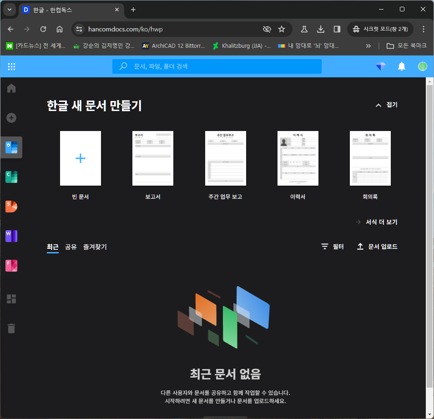Click the search magnifier icon

[x=123, y=66]
